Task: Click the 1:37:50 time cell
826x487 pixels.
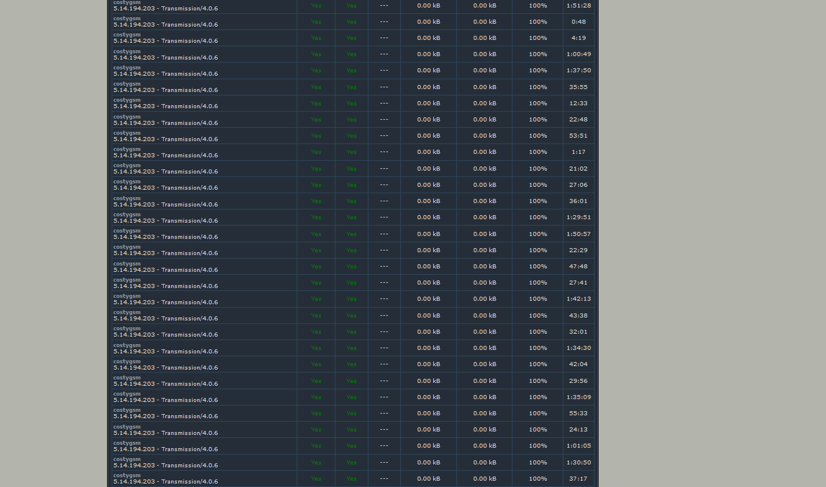Action: 578,71
